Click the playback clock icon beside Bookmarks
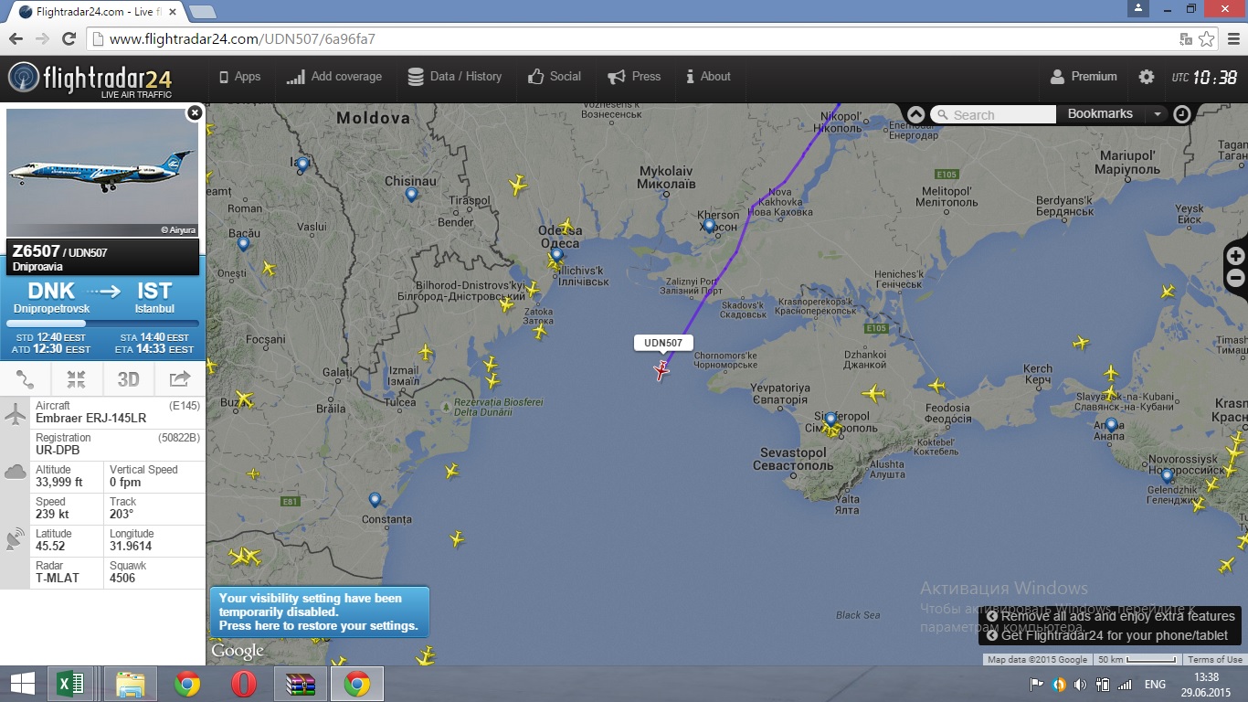This screenshot has width=1248, height=702. coord(1182,114)
